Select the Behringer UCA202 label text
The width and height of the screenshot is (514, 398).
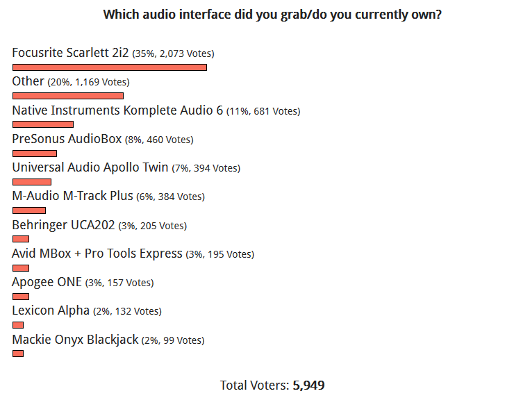coord(63,225)
